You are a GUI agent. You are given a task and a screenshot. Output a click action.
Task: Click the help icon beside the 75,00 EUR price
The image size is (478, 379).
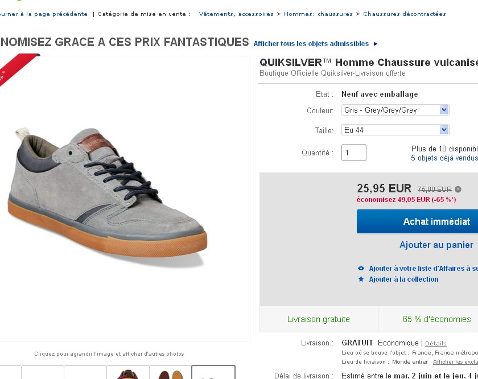pyautogui.click(x=458, y=189)
